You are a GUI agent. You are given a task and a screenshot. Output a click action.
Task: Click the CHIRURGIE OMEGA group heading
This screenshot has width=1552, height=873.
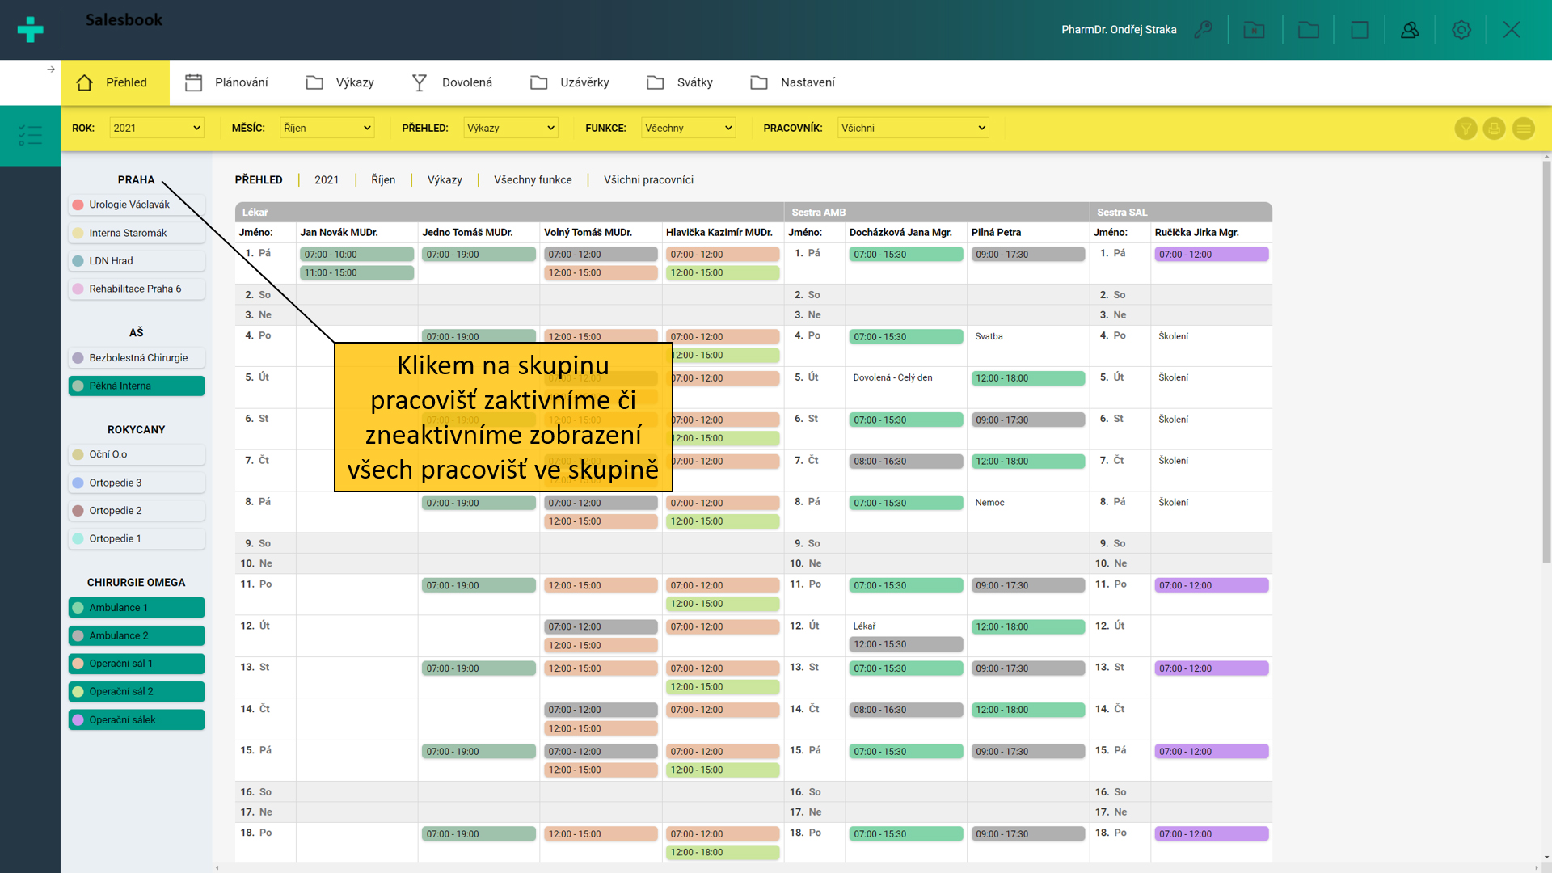coord(136,582)
